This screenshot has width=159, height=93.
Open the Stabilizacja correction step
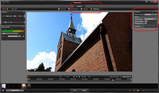[x=95, y=9]
